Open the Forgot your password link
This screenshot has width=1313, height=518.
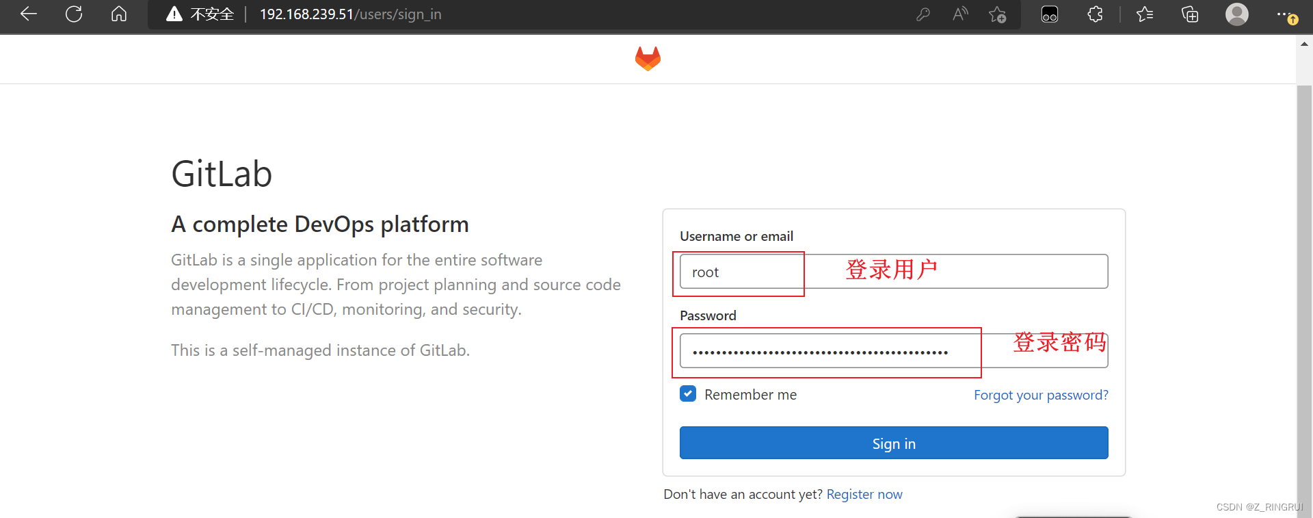coord(1041,395)
